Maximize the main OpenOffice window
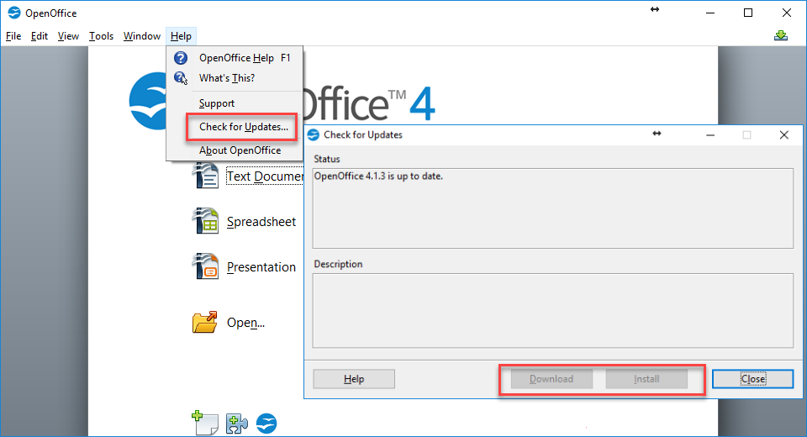Screen dimensions: 807x437 [x=748, y=13]
